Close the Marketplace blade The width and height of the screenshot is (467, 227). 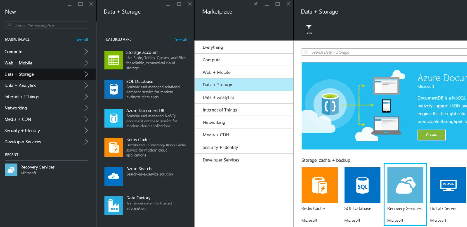pyautogui.click(x=288, y=4)
